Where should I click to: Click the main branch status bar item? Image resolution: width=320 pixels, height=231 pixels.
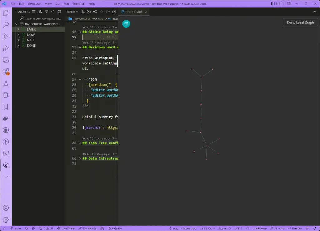(x=16, y=228)
